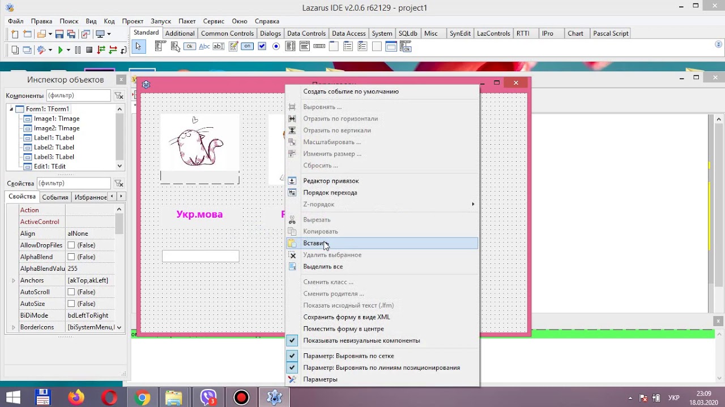This screenshot has height=407, width=725.
Task: Toggle the AutoScroll checkbox
Action: (x=71, y=292)
